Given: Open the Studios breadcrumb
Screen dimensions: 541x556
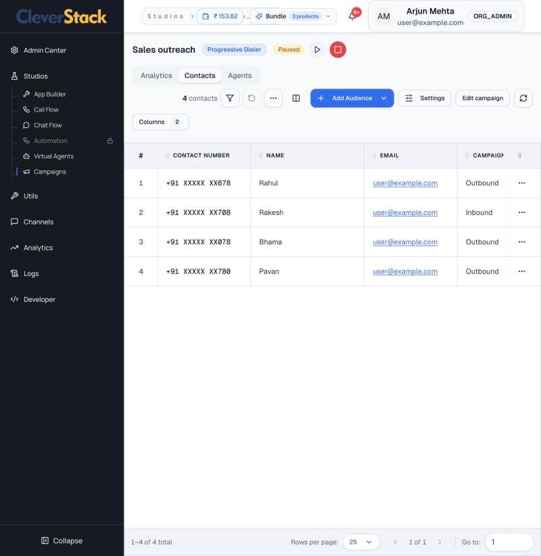Looking at the screenshot, I should click(x=165, y=16).
